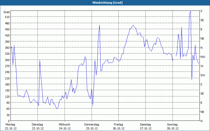Select the 90 y-axis value

(x=8, y=103)
